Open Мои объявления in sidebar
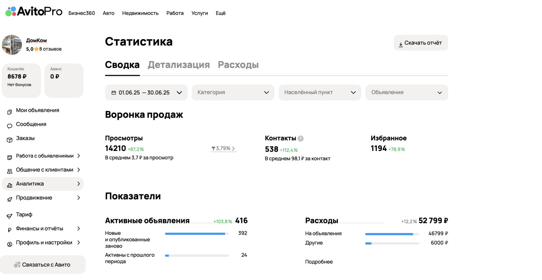Image resolution: width=542 pixels, height=280 pixels. (37, 110)
